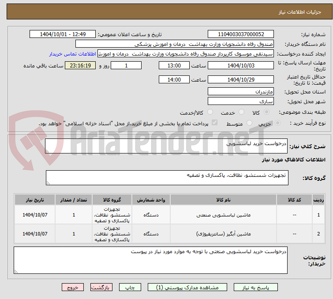Click the city field ساری
Viewport: 333px width, 299px height.
(x=241, y=101)
